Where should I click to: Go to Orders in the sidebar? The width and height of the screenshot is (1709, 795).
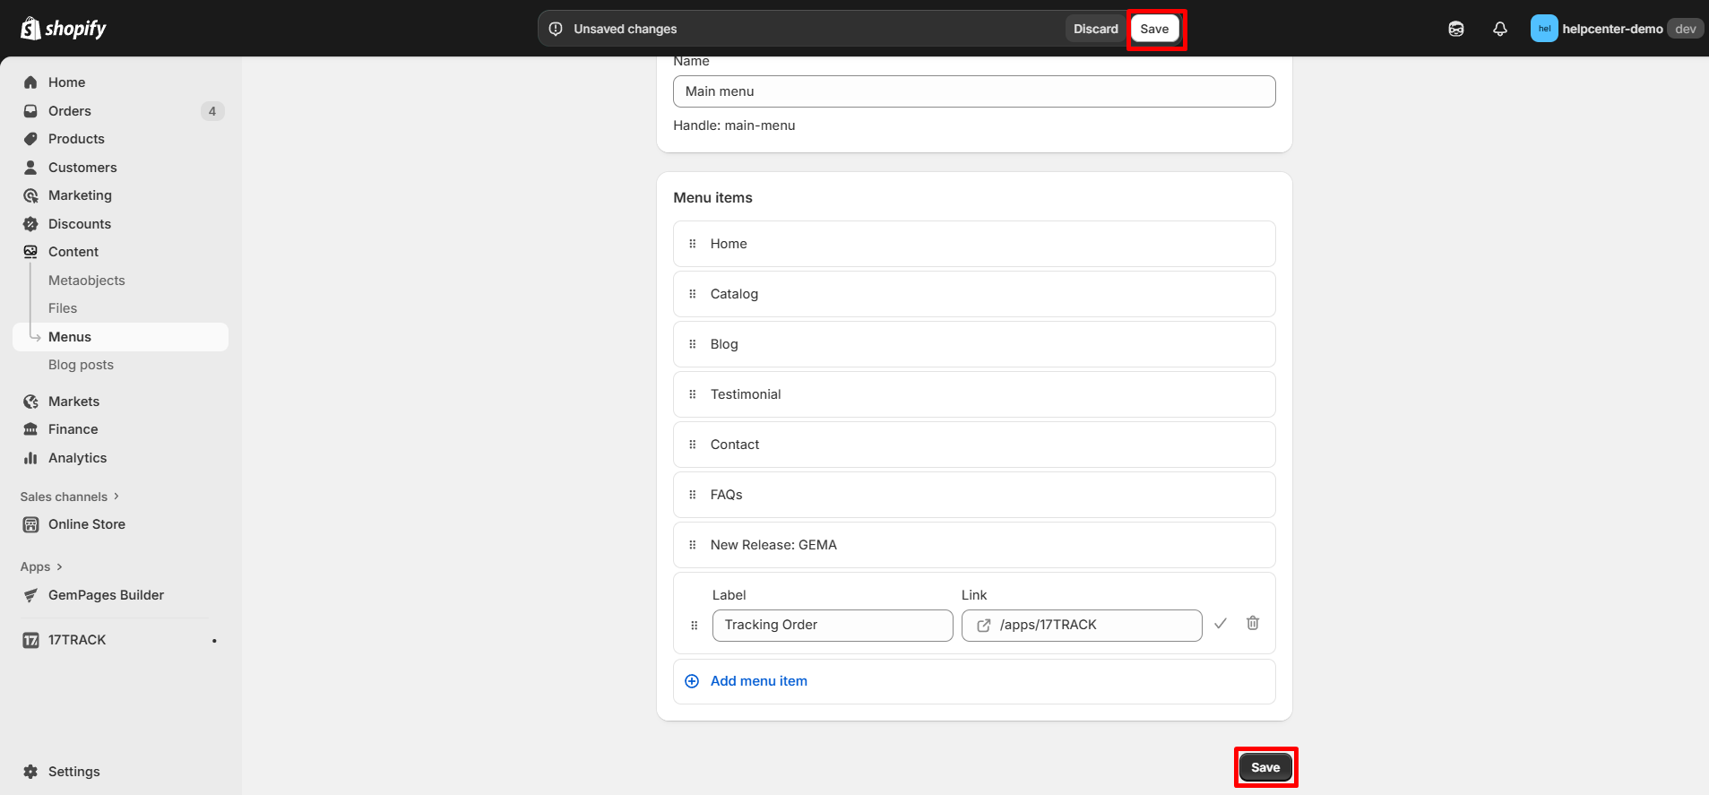[70, 111]
